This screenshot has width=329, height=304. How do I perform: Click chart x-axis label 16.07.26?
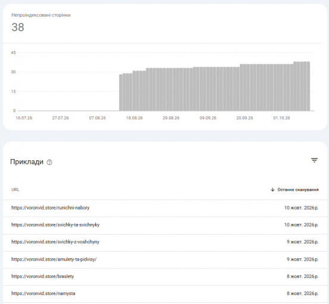click(24, 118)
